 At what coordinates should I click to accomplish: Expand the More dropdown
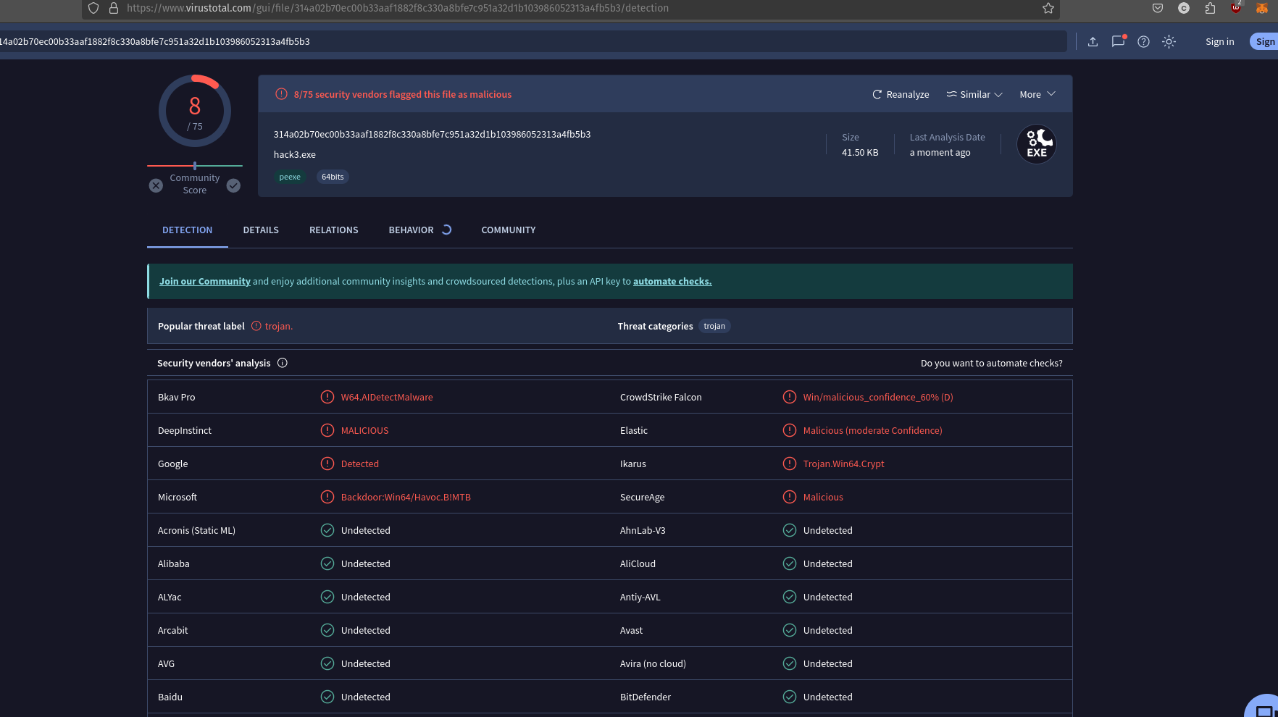coord(1037,95)
